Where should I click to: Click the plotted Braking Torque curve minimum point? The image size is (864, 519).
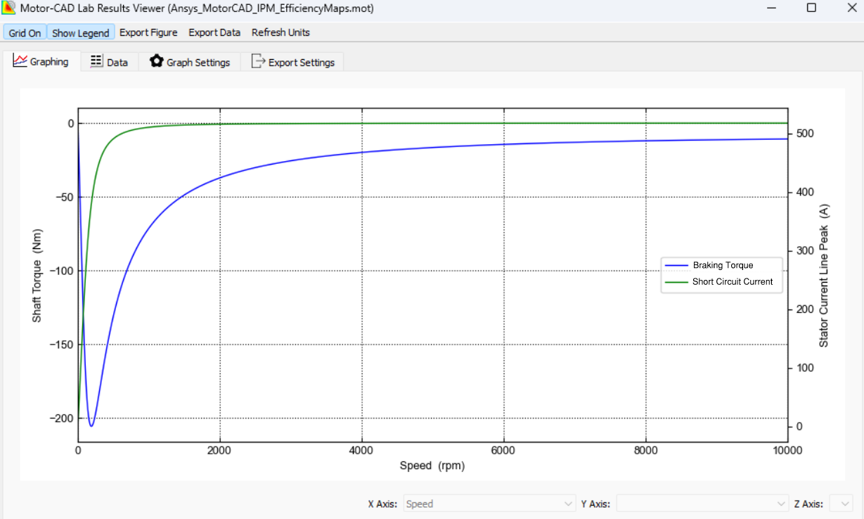pyautogui.click(x=91, y=424)
